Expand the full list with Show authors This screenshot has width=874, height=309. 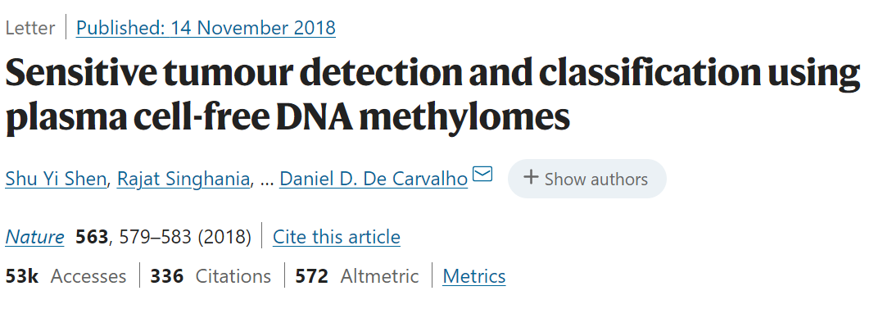587,179
